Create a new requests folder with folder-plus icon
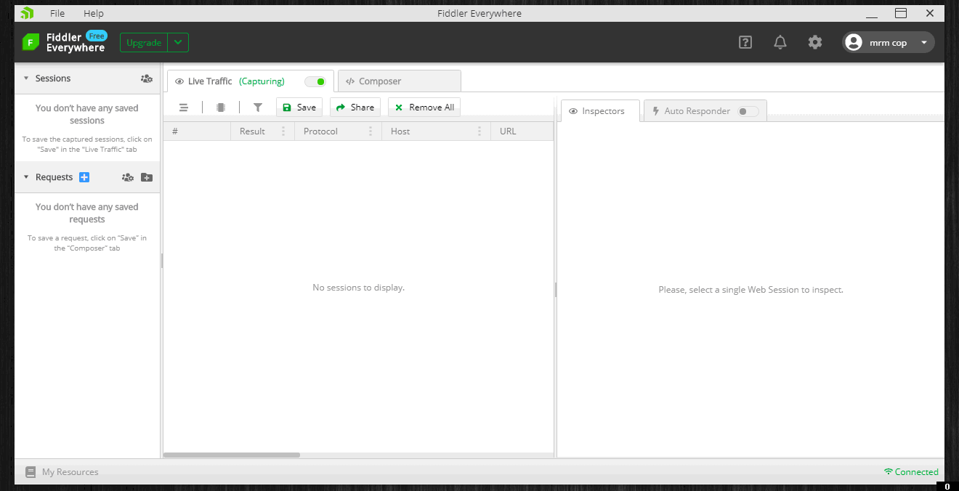The height and width of the screenshot is (491, 959). 147,177
